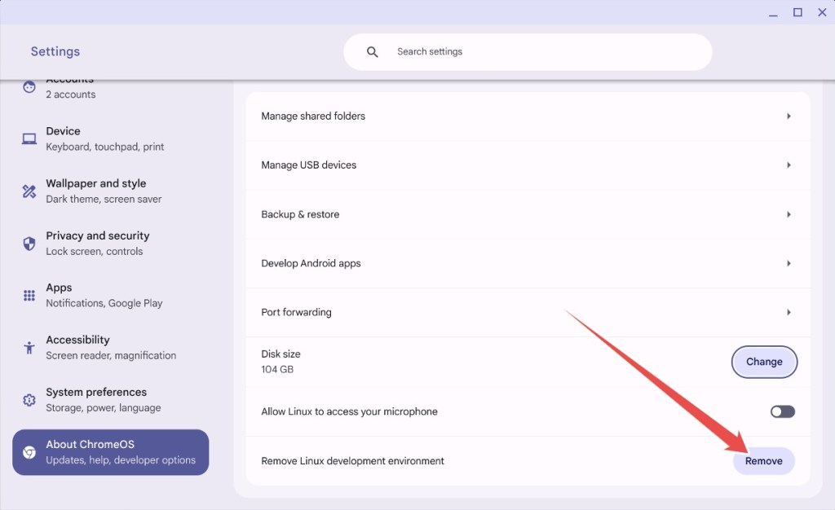The image size is (835, 510).
Task: Click the Device laptop icon
Action: (x=29, y=138)
